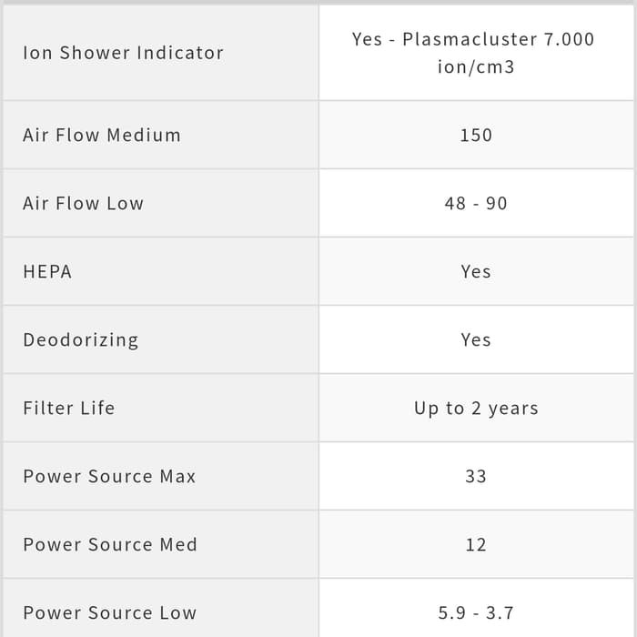
Task: Select the Air Flow Medium value 150
Action: (x=476, y=136)
